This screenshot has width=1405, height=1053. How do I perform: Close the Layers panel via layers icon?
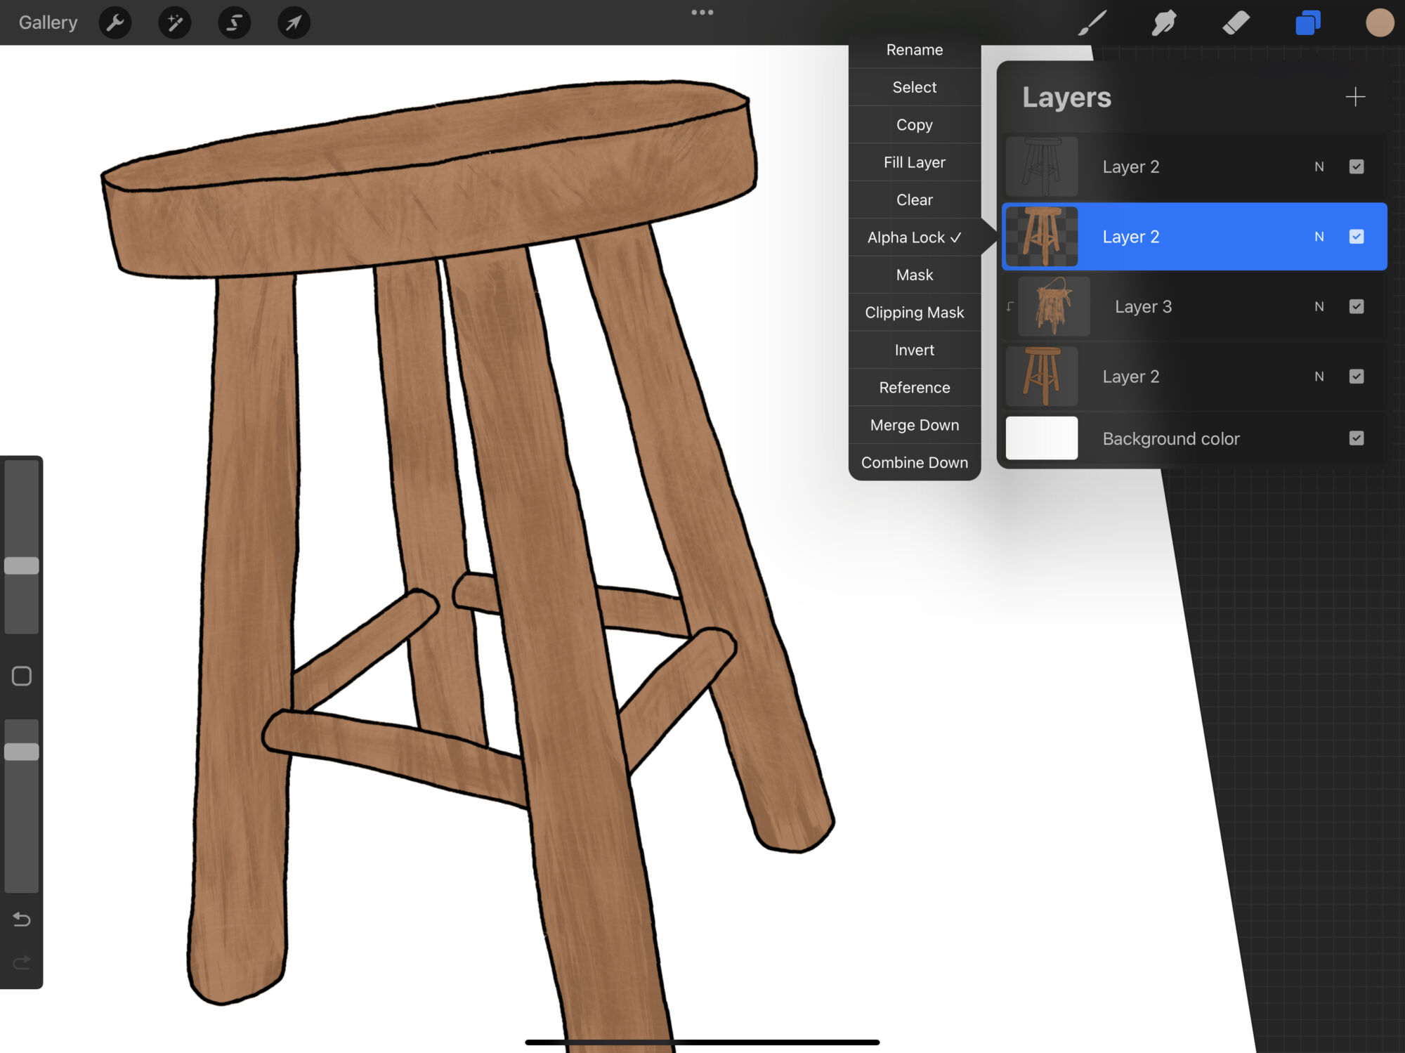(x=1307, y=23)
